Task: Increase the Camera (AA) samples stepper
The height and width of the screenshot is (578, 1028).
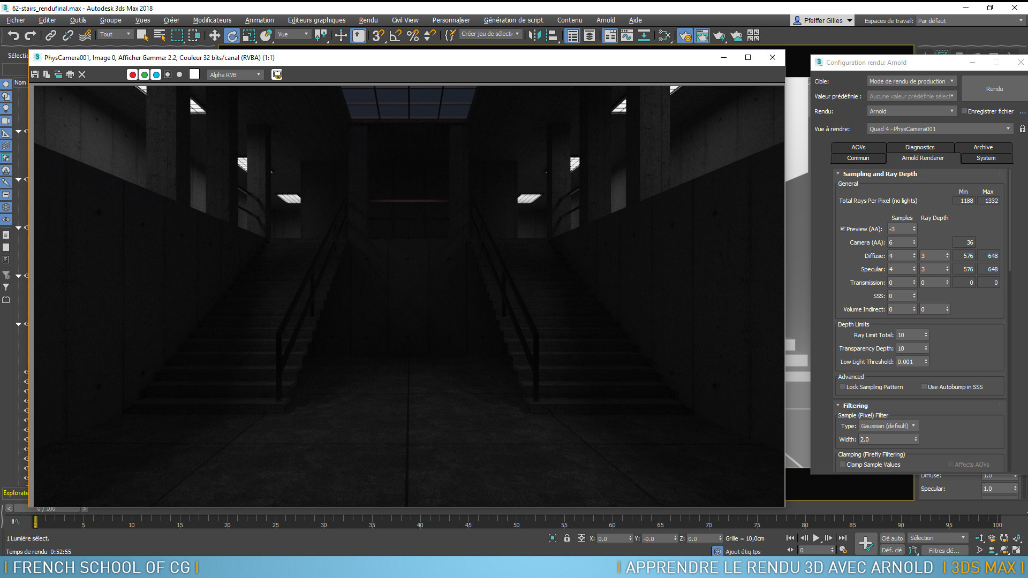Action: click(913, 240)
